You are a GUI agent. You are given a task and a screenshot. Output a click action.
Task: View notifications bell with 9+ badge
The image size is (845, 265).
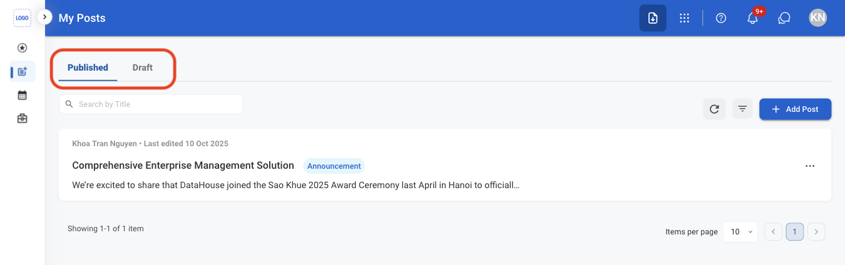point(753,18)
